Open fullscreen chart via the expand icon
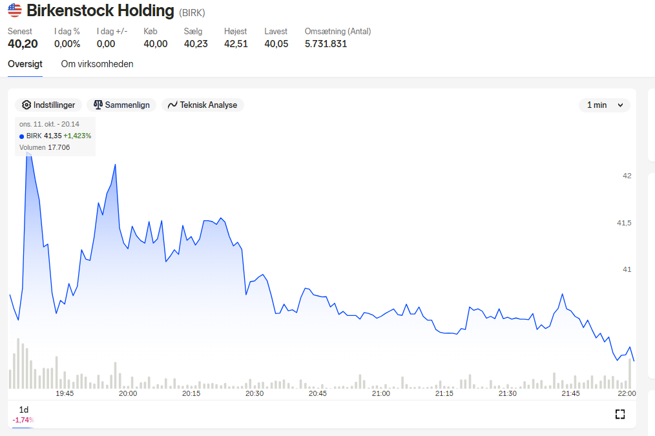 pyautogui.click(x=620, y=414)
